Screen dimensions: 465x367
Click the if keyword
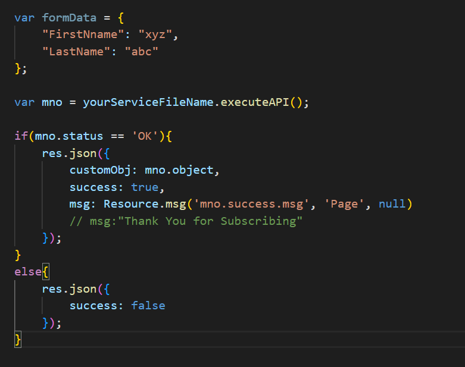pyautogui.click(x=21, y=136)
